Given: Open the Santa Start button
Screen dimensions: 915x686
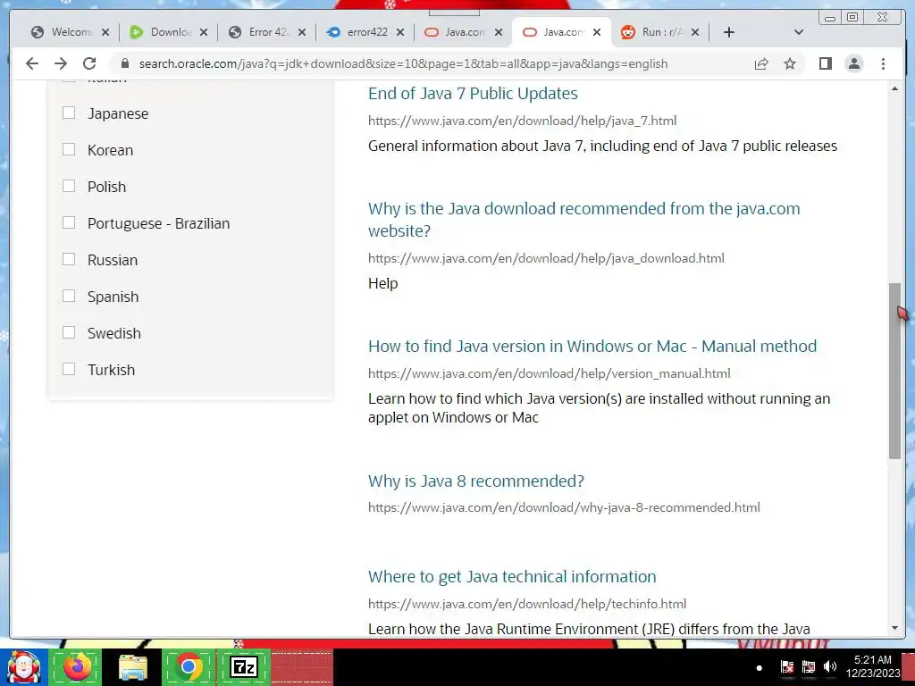Looking at the screenshot, I should point(23,666).
